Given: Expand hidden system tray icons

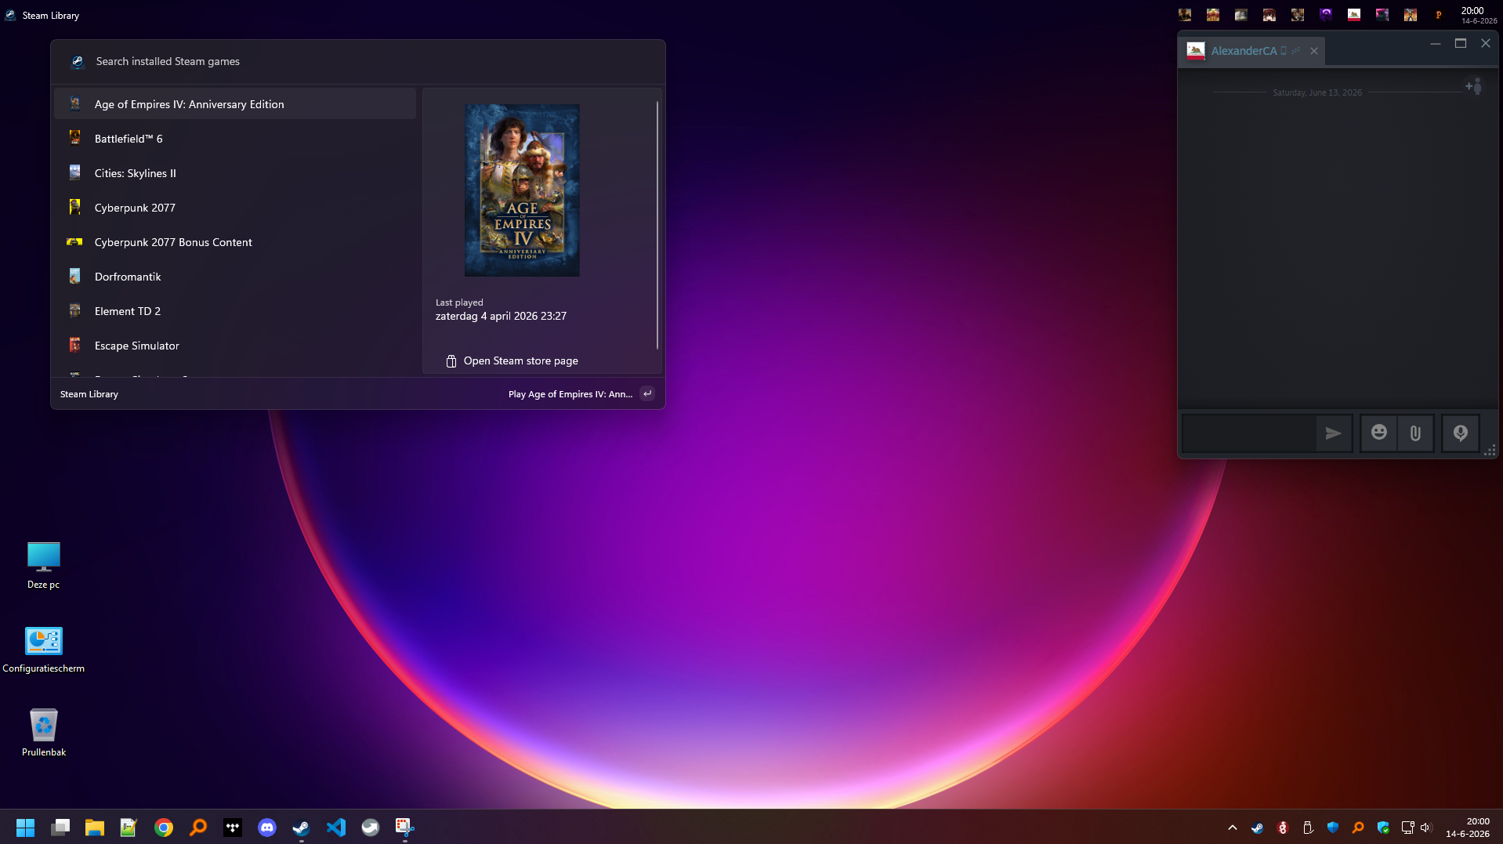Looking at the screenshot, I should [x=1233, y=828].
